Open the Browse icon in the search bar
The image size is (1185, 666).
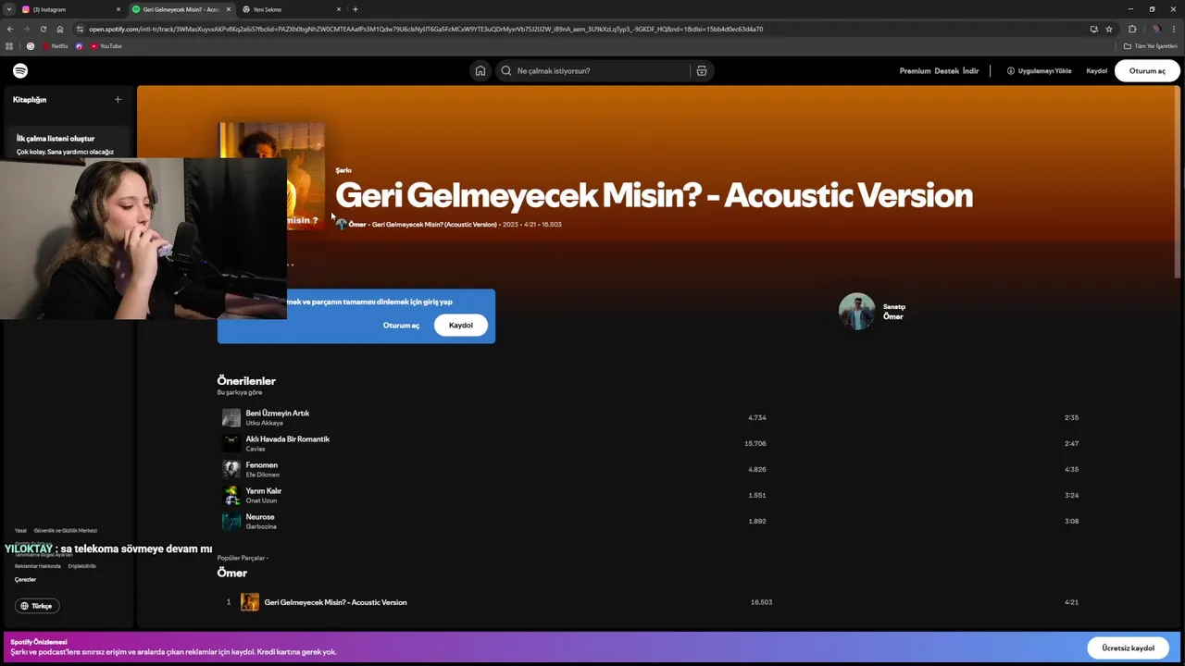click(702, 70)
